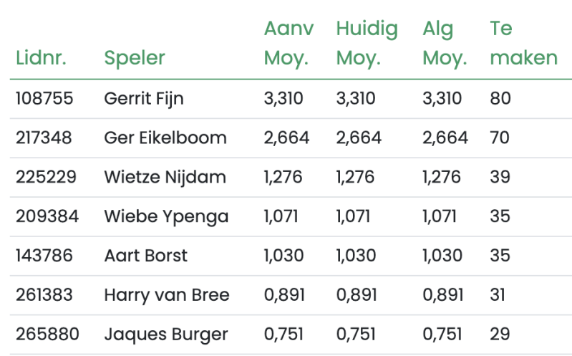The image size is (572, 356).
Task: Select Aart Borst in the list
Action: pyautogui.click(x=145, y=256)
